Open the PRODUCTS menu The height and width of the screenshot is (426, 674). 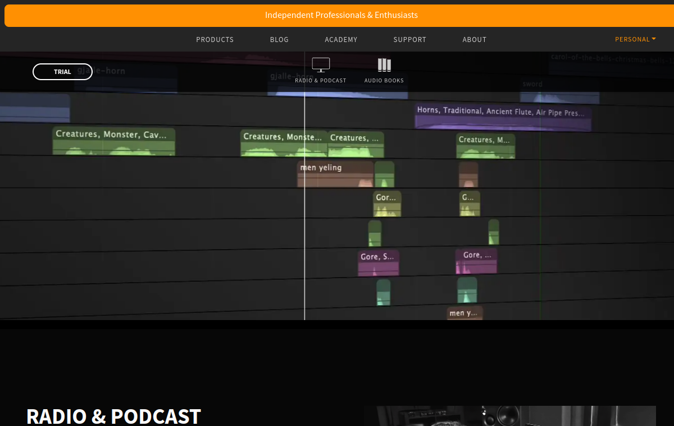point(215,40)
